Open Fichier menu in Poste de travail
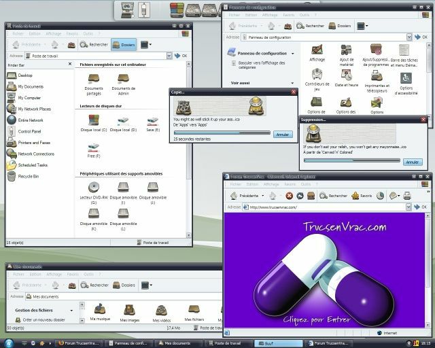The width and height of the screenshot is (435, 348). coord(18,33)
